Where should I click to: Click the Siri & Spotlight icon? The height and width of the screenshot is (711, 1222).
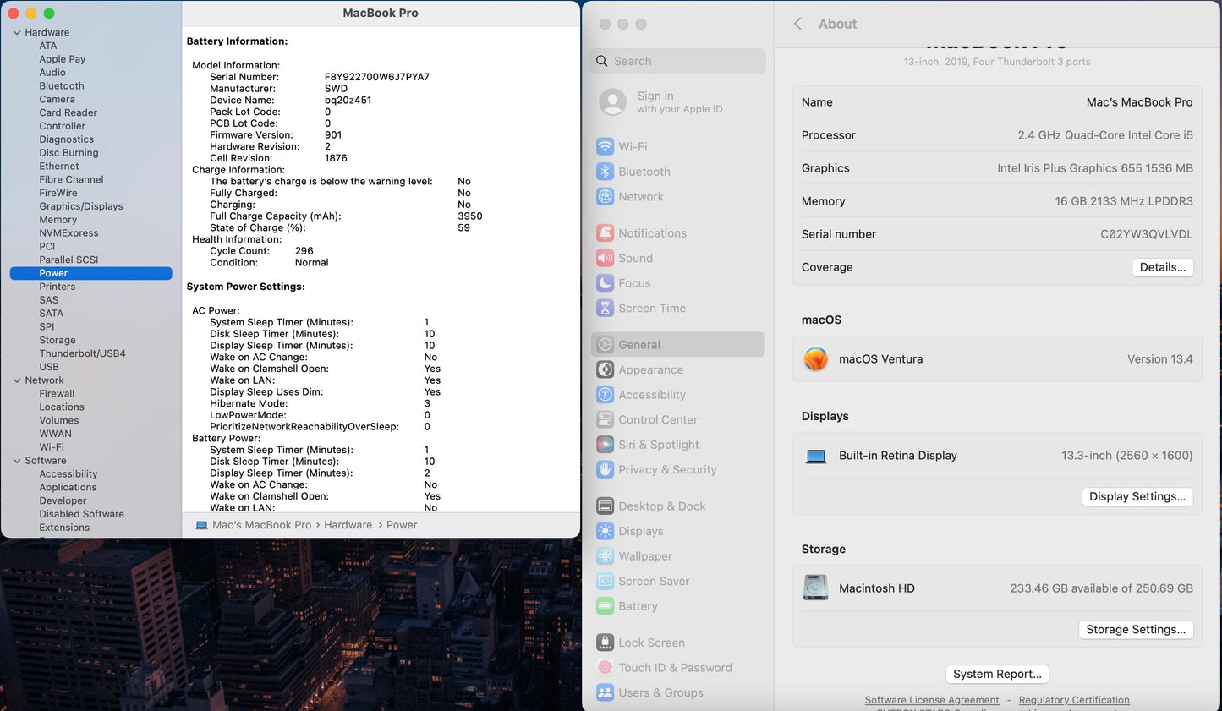pos(605,445)
